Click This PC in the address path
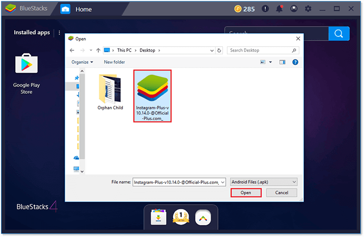Image resolution: width=364 pixels, height=237 pixels. 124,50
